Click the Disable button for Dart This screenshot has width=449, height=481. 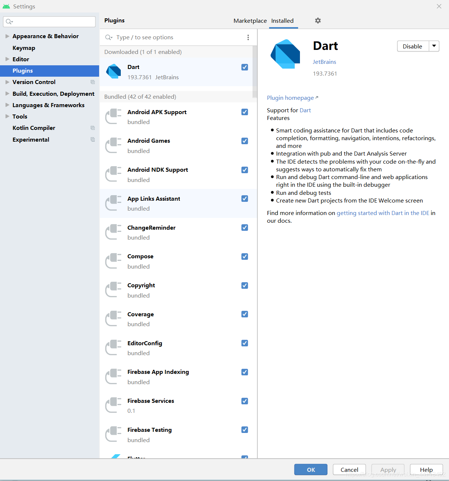(413, 46)
